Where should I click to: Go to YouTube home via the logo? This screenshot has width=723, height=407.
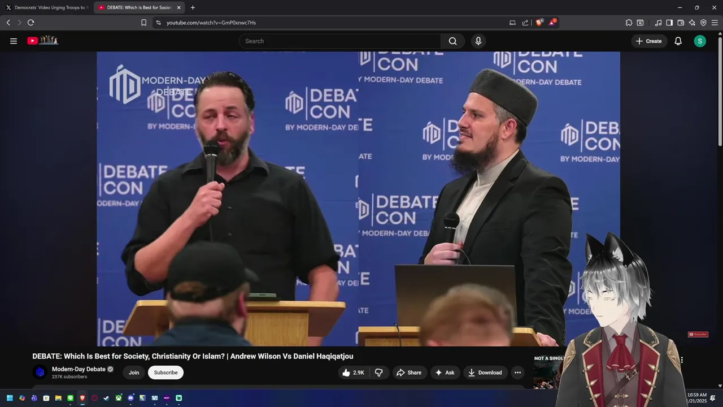(43, 41)
